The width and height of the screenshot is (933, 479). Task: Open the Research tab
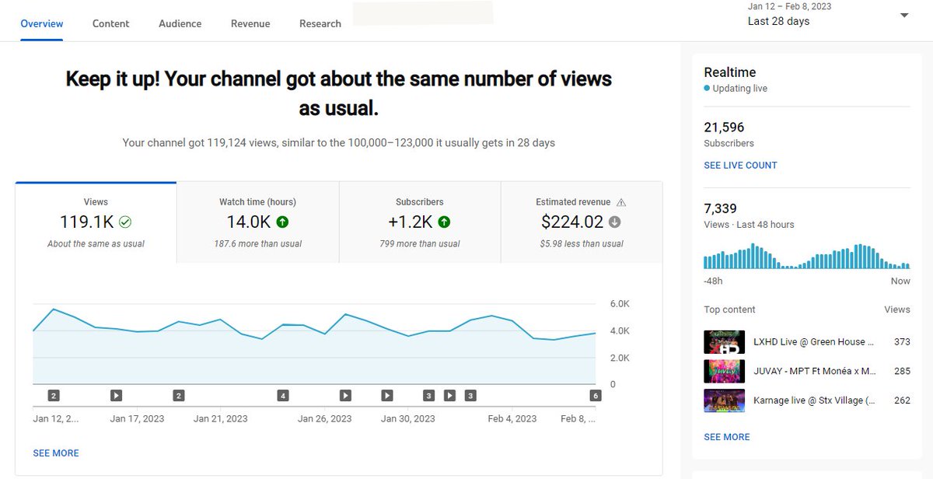[x=320, y=23]
